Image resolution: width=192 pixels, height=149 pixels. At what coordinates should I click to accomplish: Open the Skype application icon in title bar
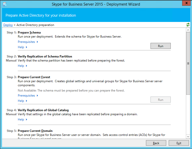pyautogui.click(x=5, y=4)
